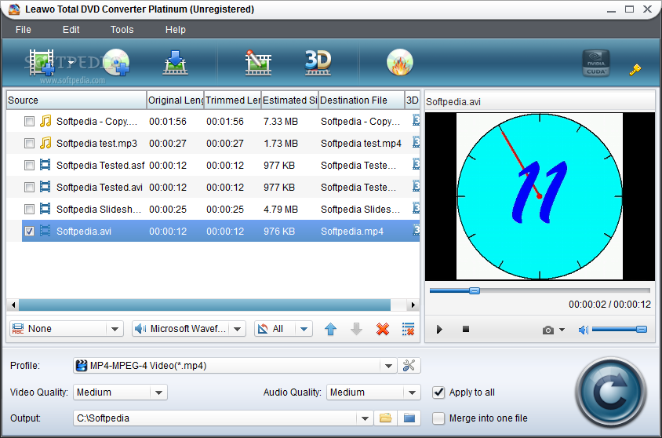
Task: Open the Add Video dropdown arrow
Action: [71, 63]
